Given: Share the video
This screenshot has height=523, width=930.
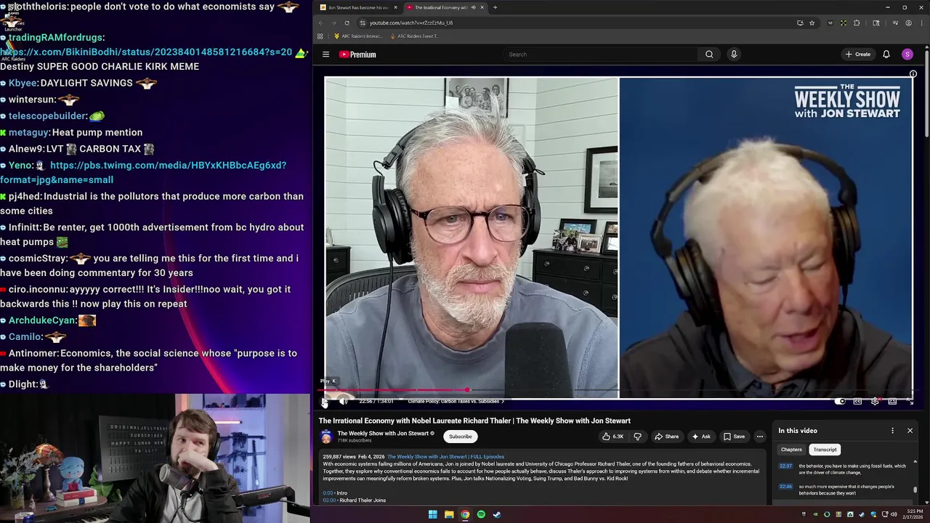Looking at the screenshot, I should pos(666,437).
